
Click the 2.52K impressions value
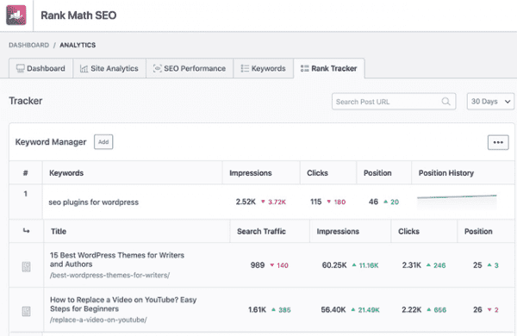[246, 202]
